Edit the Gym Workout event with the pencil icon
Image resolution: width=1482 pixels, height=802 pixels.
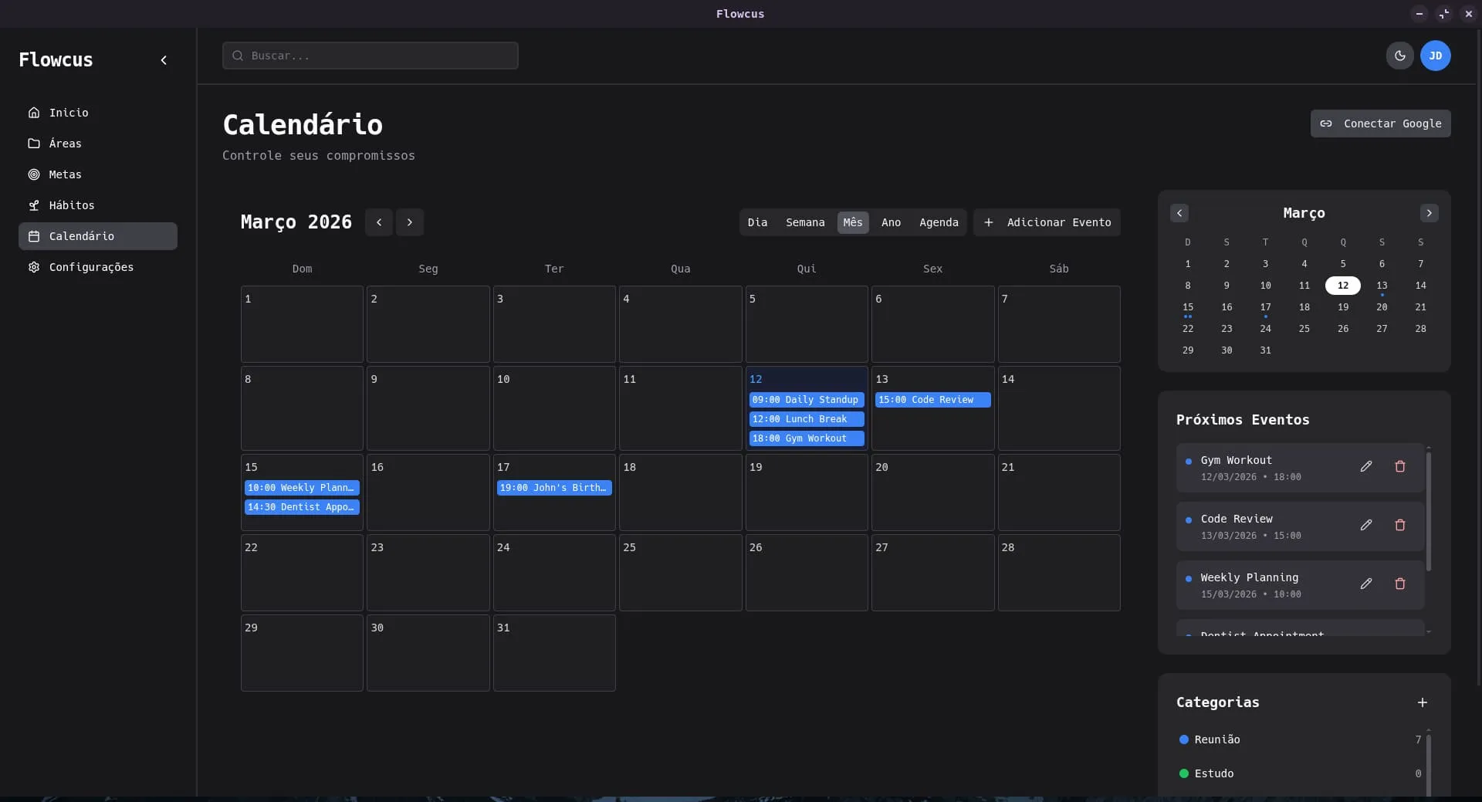(x=1366, y=466)
